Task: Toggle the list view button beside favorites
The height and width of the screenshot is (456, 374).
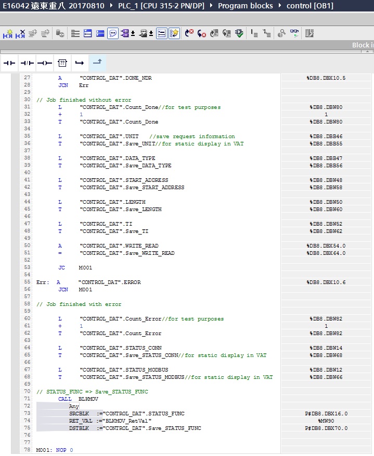Action: click(x=162, y=33)
